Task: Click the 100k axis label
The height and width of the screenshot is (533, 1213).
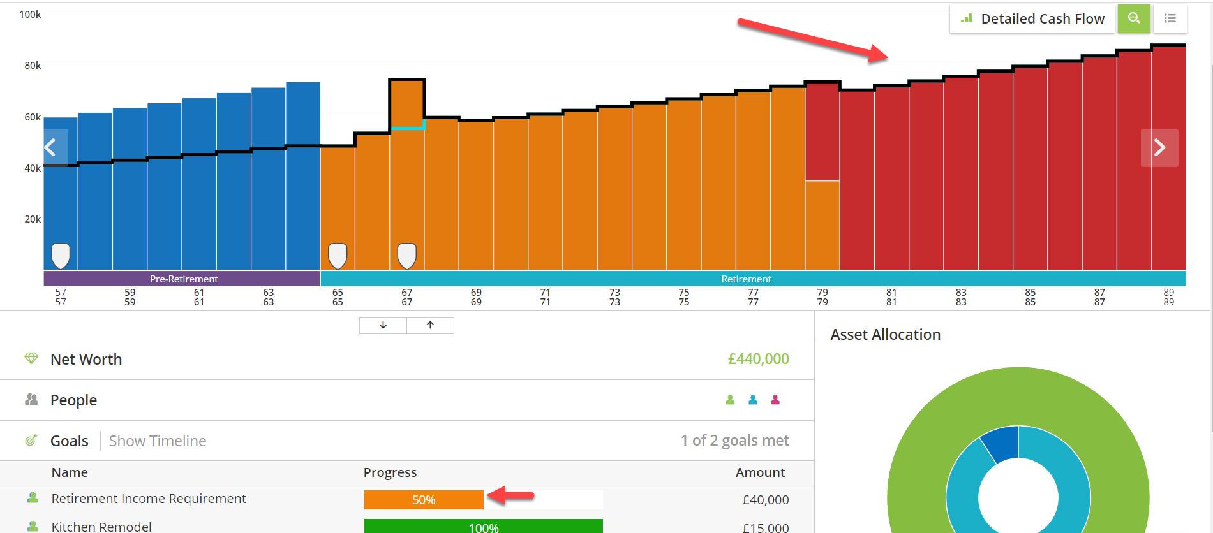Action: (30, 14)
